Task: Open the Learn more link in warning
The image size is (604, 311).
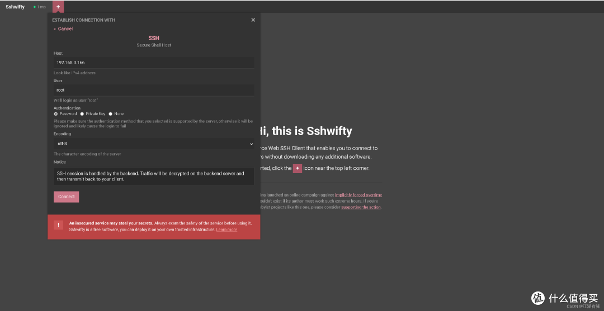Action: click(x=226, y=229)
